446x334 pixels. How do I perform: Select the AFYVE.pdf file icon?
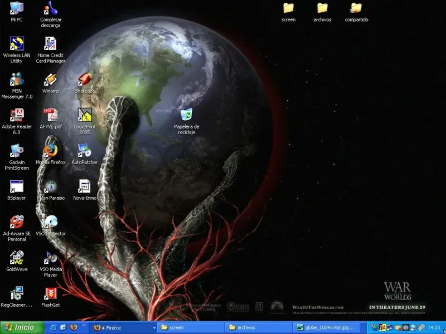pyautogui.click(x=51, y=119)
